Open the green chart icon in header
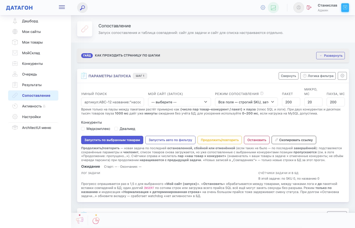The width and height of the screenshot is (355, 228). point(273,8)
